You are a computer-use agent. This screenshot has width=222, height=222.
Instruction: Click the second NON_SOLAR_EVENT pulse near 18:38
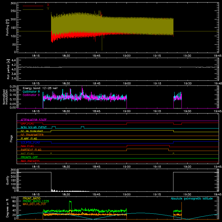click(x=82, y=127)
